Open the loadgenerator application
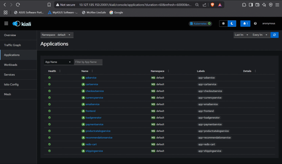282x164 pixels. [94, 118]
